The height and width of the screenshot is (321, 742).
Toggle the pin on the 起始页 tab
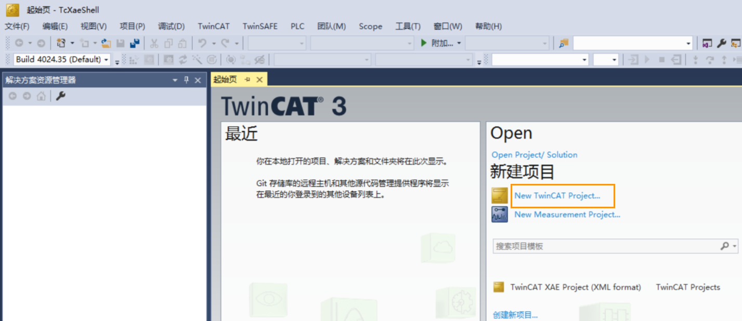[x=248, y=79]
